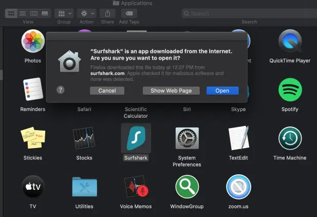This screenshot has height=217, width=317.
Task: Switch to list view in toolbar
Action: (x=23, y=13)
